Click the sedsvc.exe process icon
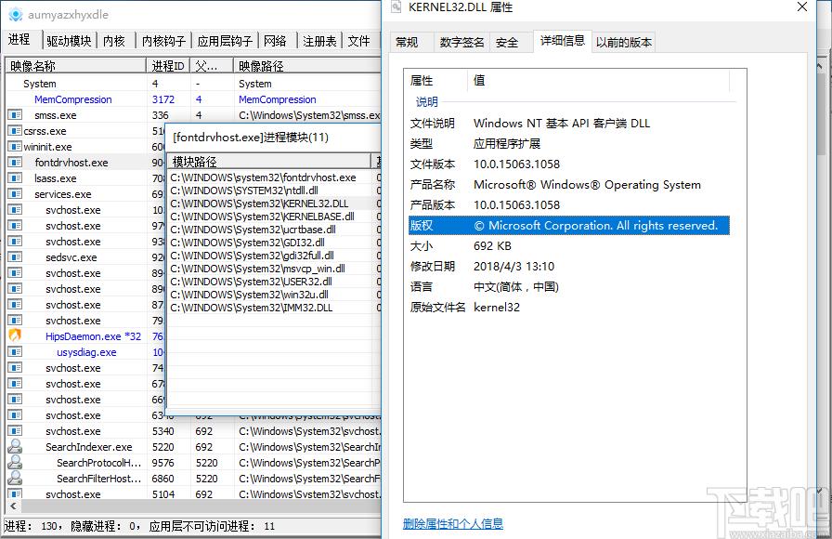The height and width of the screenshot is (539, 832). [15, 257]
